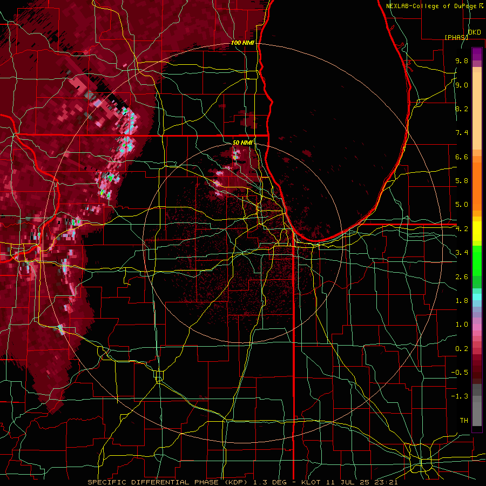Click the 1.0 value on the color scale
This screenshot has height=486, width=486.
tap(462, 325)
